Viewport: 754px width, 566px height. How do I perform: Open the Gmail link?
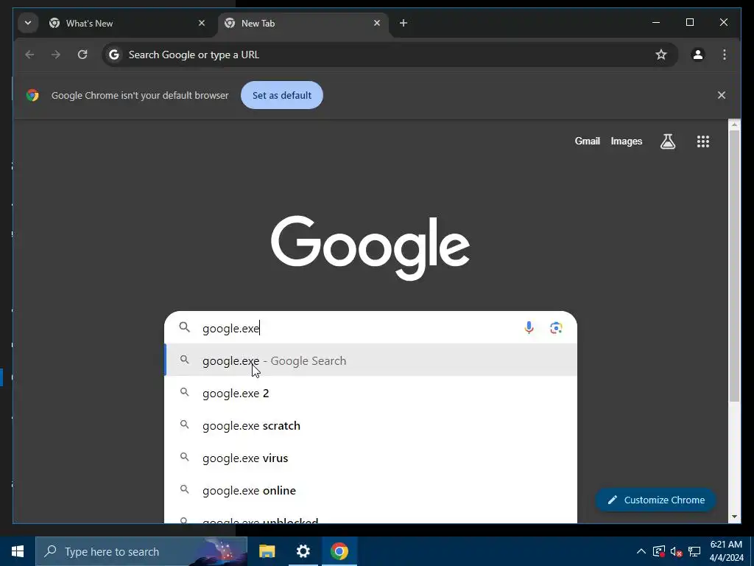point(587,141)
